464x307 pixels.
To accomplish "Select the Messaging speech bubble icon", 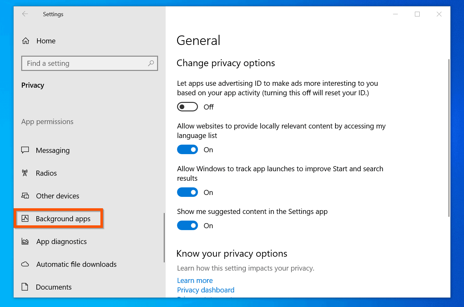I will [x=25, y=150].
